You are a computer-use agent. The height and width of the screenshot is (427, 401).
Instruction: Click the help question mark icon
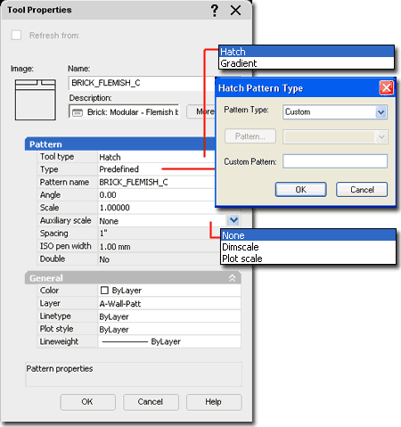click(215, 11)
